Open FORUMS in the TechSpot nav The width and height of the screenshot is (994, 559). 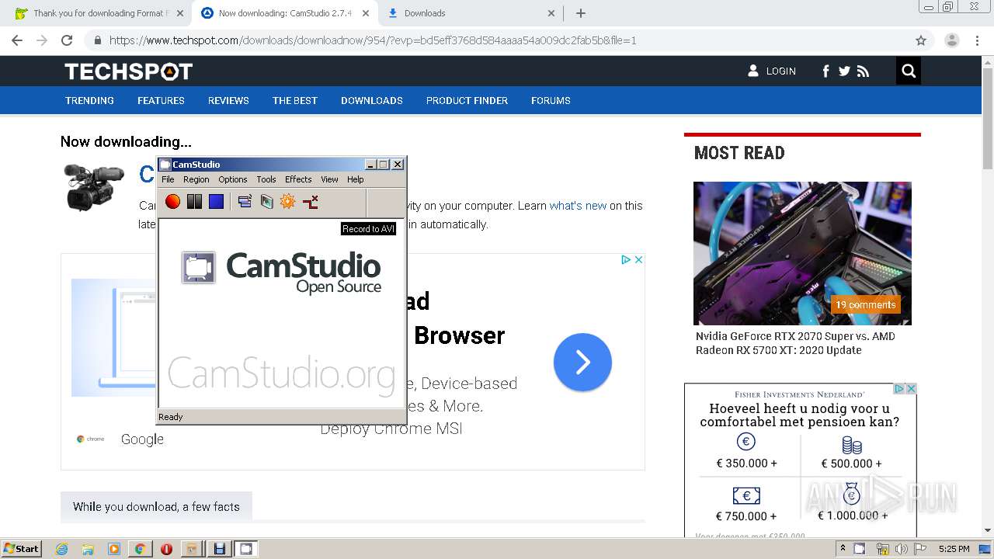pyautogui.click(x=551, y=100)
